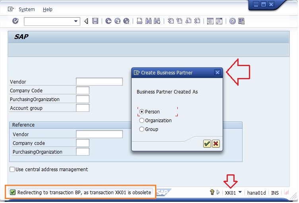Click the Save diskette icon
This screenshot has height=203, width=299.
[95, 21]
